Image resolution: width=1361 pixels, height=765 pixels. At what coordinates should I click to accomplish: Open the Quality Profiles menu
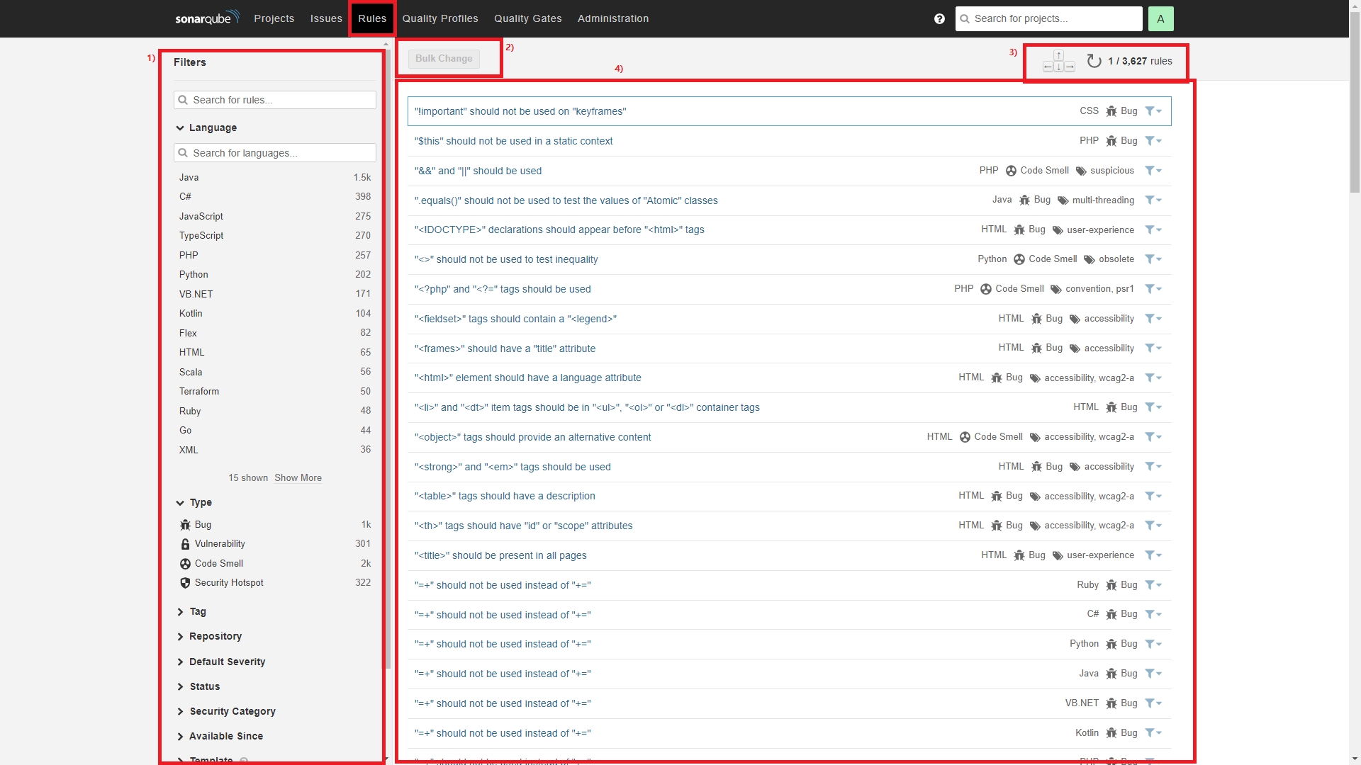tap(440, 19)
